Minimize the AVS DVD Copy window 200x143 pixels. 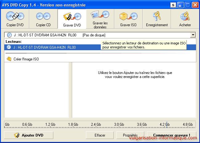pos(180,5)
